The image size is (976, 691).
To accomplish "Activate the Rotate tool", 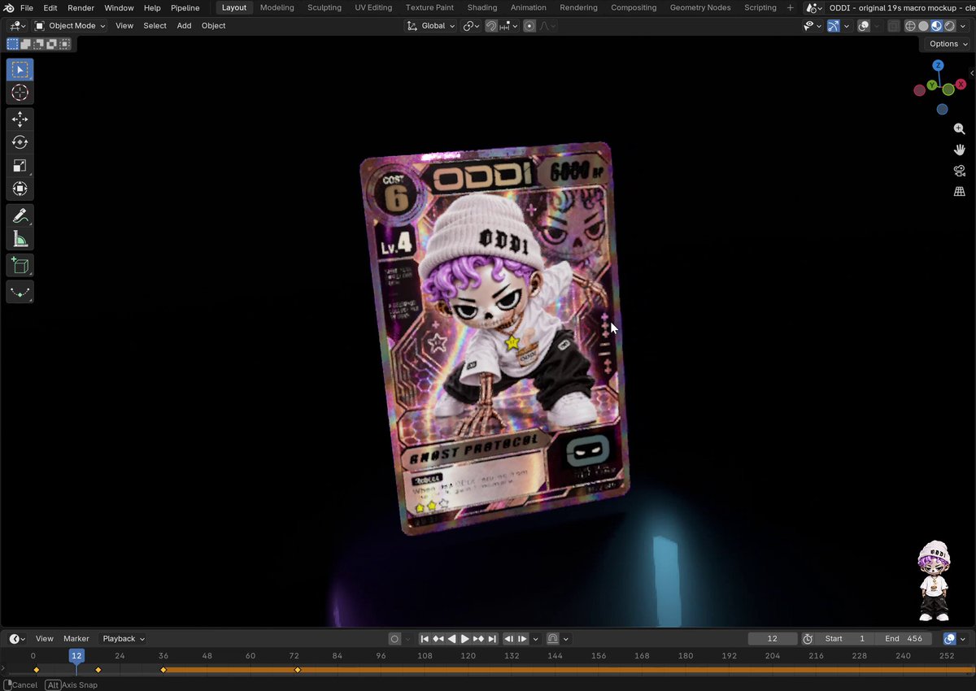I will click(20, 142).
